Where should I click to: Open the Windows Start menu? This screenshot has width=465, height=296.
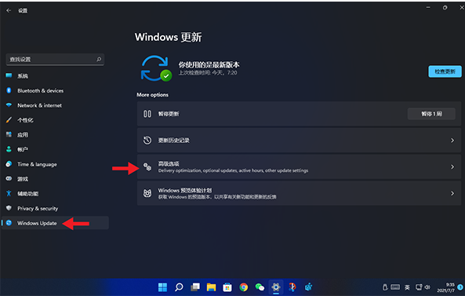coord(162,287)
